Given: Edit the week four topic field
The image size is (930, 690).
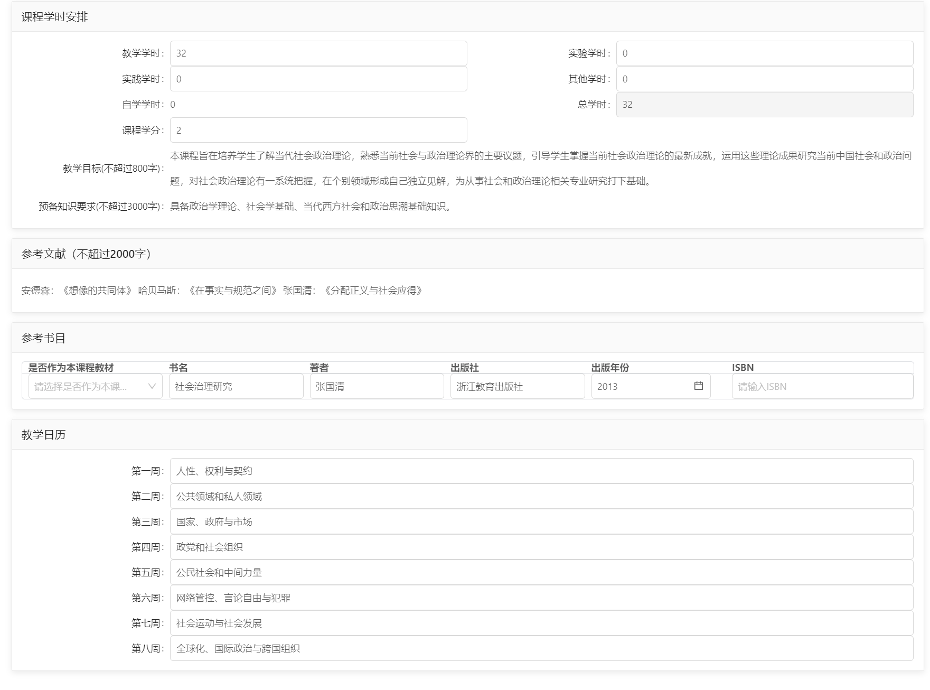Looking at the screenshot, I should tap(541, 547).
